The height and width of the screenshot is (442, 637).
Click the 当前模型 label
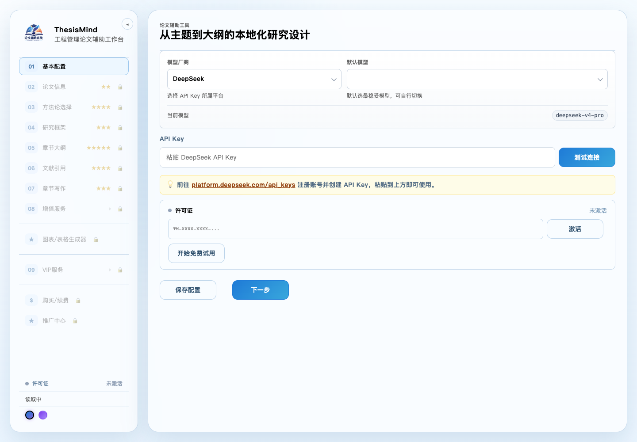point(178,115)
